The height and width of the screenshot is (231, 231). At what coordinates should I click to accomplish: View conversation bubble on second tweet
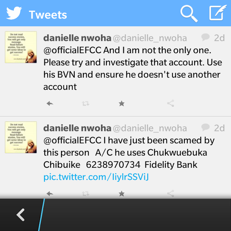pos(205,127)
